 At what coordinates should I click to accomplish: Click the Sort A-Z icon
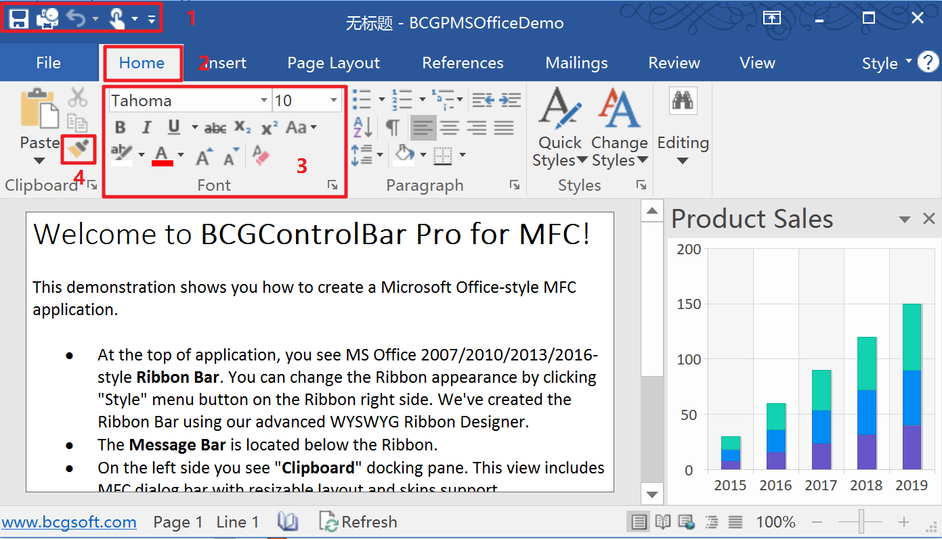click(x=363, y=126)
